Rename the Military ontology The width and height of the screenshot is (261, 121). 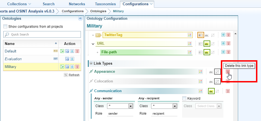62,67
